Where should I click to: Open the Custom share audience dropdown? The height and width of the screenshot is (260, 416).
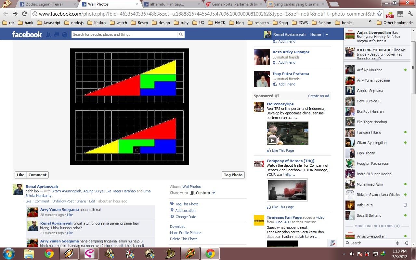click(203, 193)
